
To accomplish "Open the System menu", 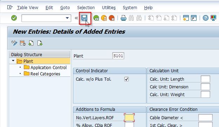I will (130, 7).
